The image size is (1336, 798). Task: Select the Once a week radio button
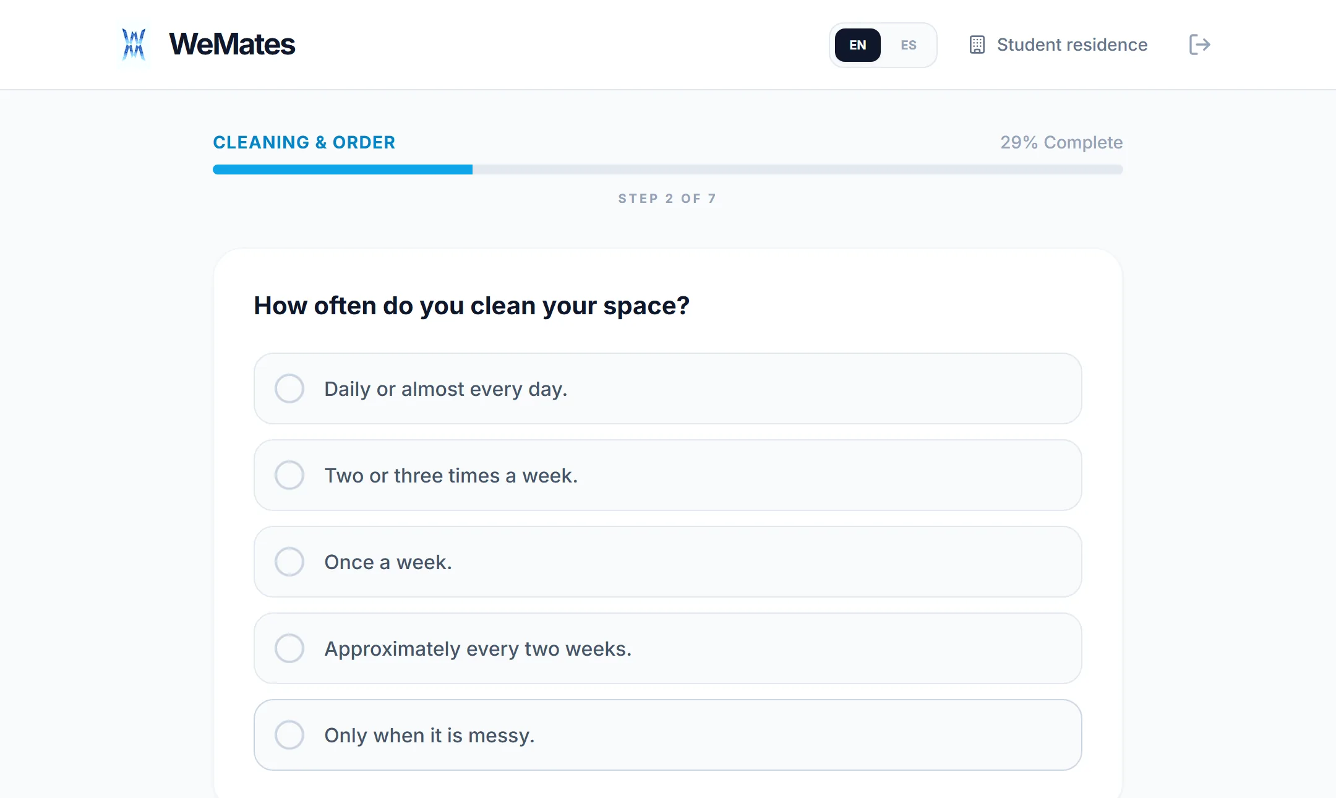(x=289, y=562)
